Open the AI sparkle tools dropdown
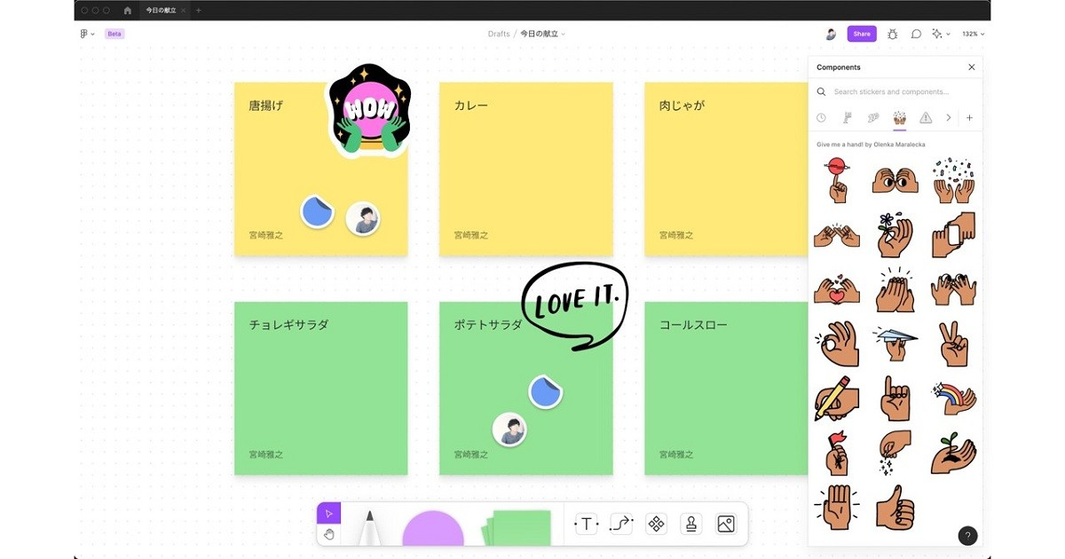This screenshot has height=559, width=1065. [942, 34]
